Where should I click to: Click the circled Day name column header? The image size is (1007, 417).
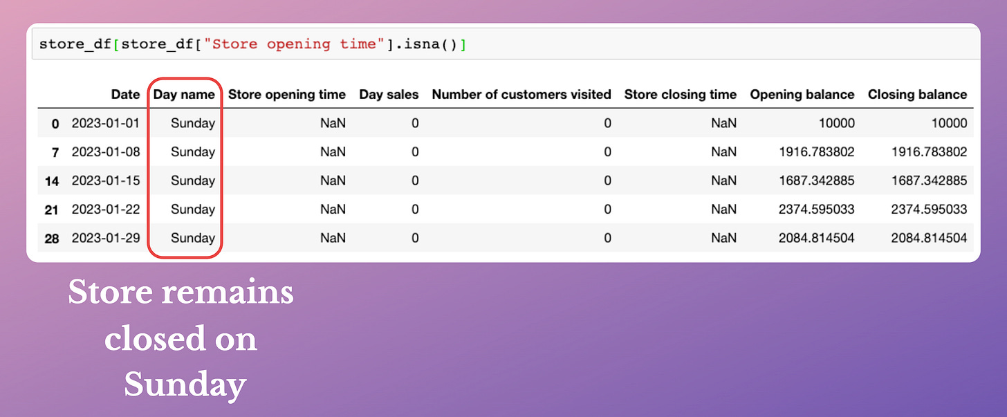click(x=185, y=94)
